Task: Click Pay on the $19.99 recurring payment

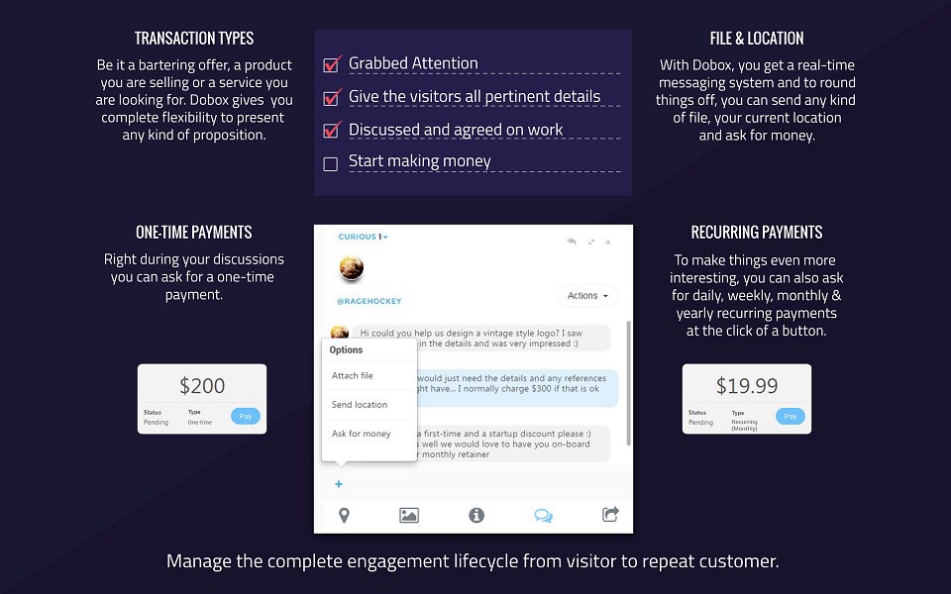Action: click(791, 417)
